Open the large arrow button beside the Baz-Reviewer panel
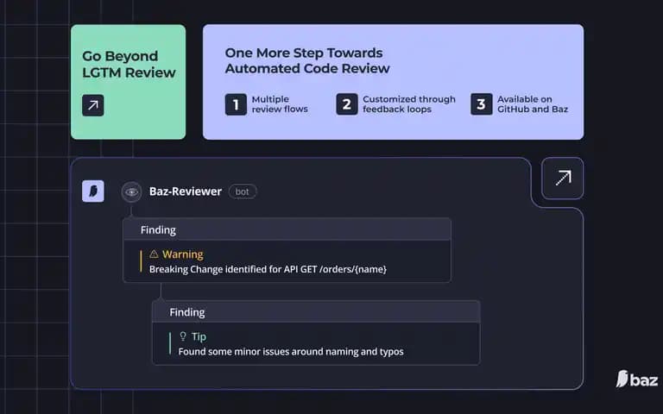 (x=562, y=178)
